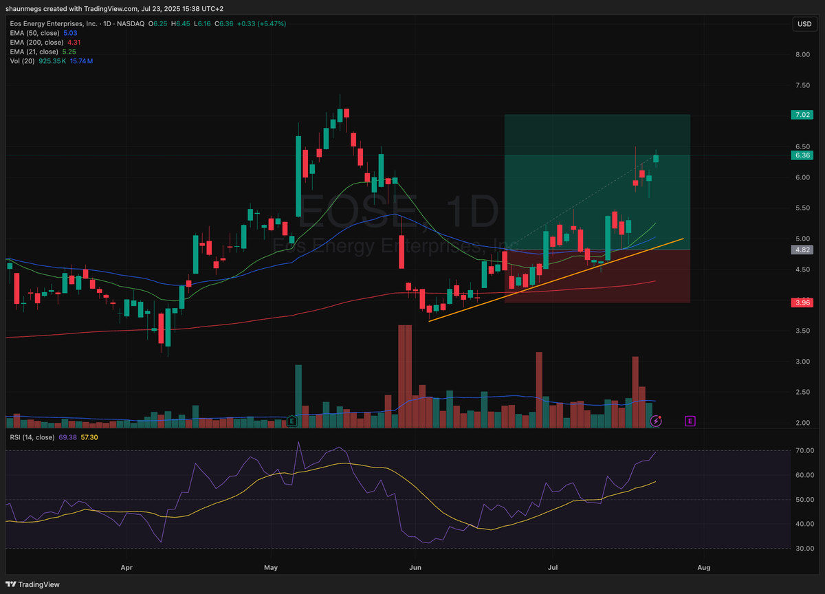Click the open price O6.25
The width and height of the screenshot is (825, 594).
(159, 23)
